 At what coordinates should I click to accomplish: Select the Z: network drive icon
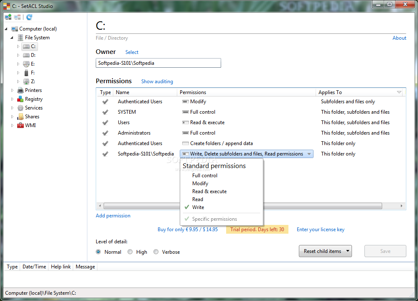click(x=26, y=82)
